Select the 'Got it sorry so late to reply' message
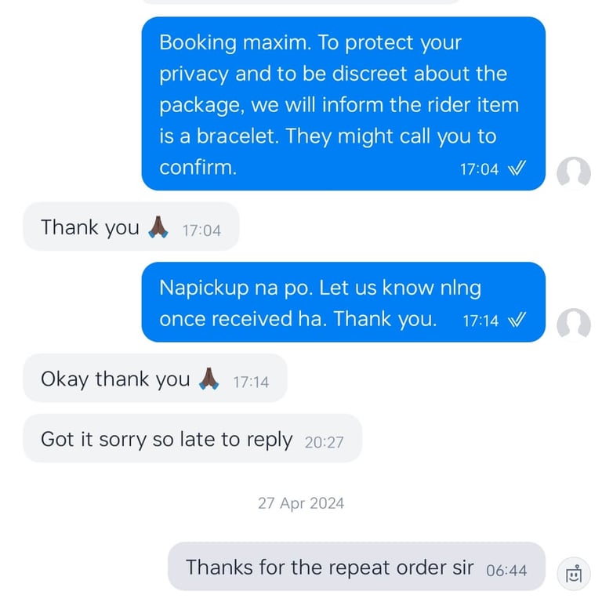Screen dimensions: 602x602 pos(192,438)
